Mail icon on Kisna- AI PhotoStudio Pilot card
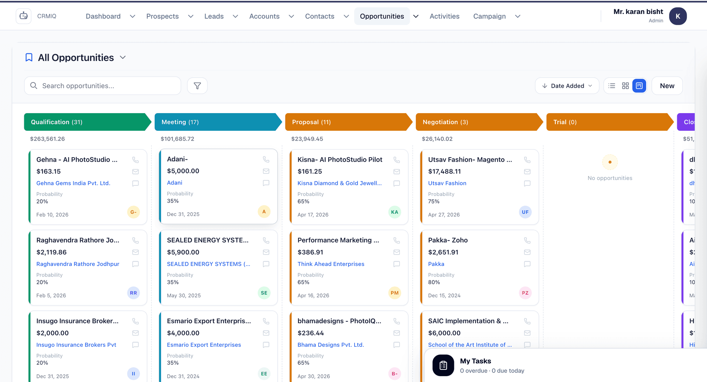 coord(397,172)
